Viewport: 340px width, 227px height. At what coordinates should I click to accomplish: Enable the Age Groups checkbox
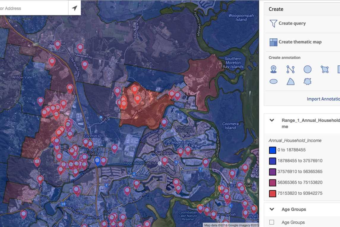tap(271, 222)
